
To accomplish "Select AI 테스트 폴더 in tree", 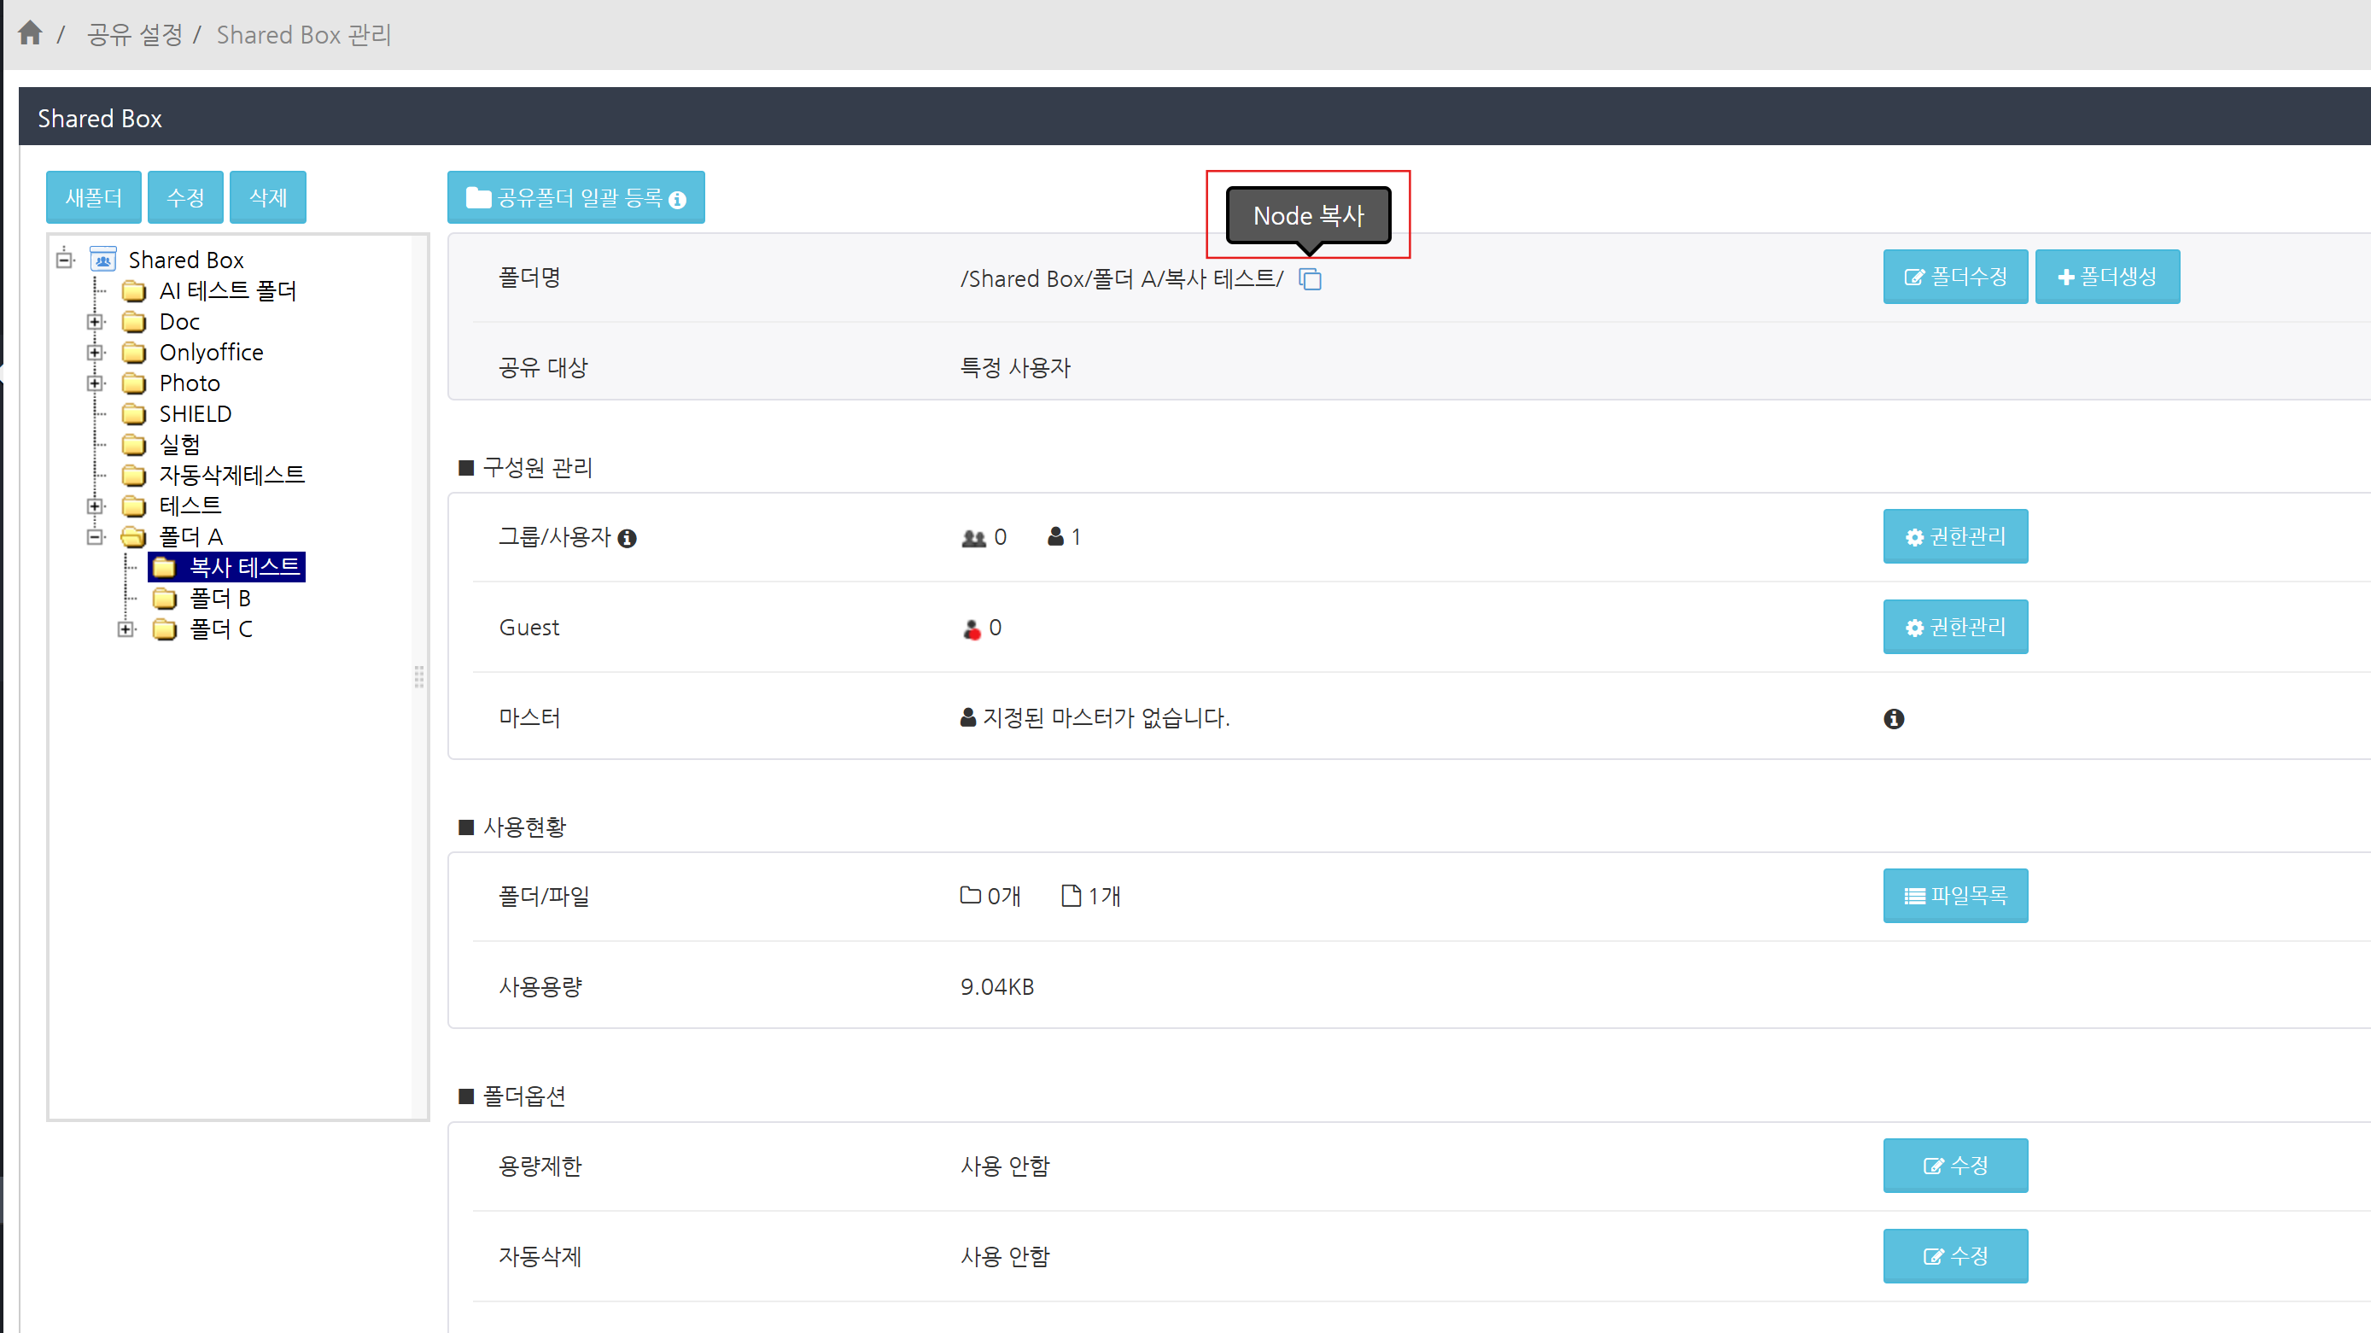I will 227,291.
